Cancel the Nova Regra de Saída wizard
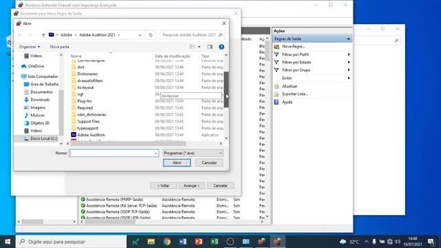This screenshot has height=248, width=441. (x=220, y=185)
